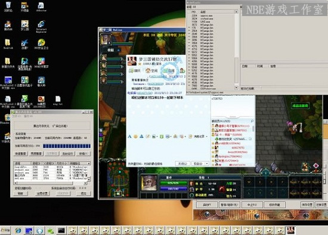
Task: Open the send button dropdown arrow
Action: click(207, 164)
